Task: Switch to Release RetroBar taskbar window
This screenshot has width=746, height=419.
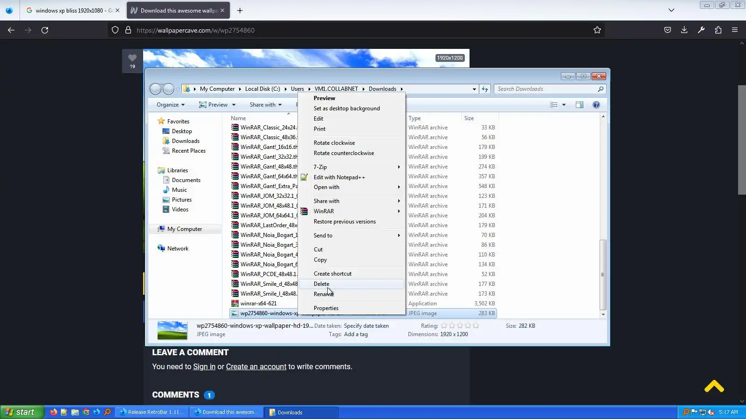Action: point(152,412)
